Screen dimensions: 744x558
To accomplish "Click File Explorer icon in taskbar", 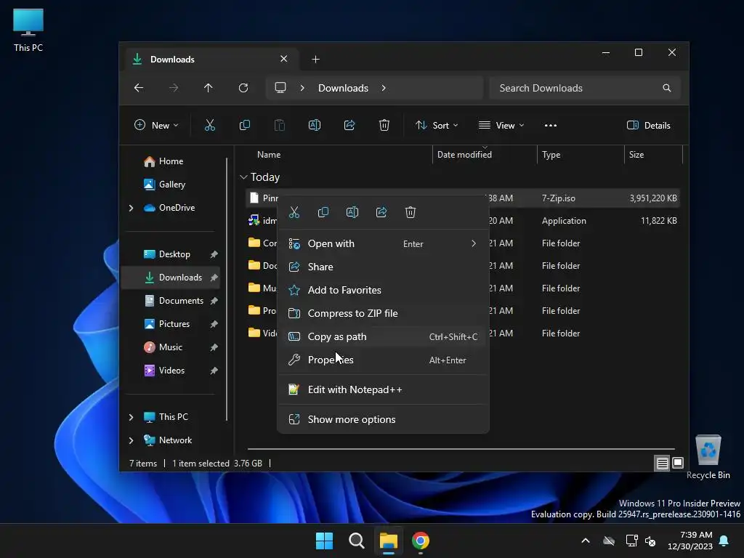I will coord(389,541).
